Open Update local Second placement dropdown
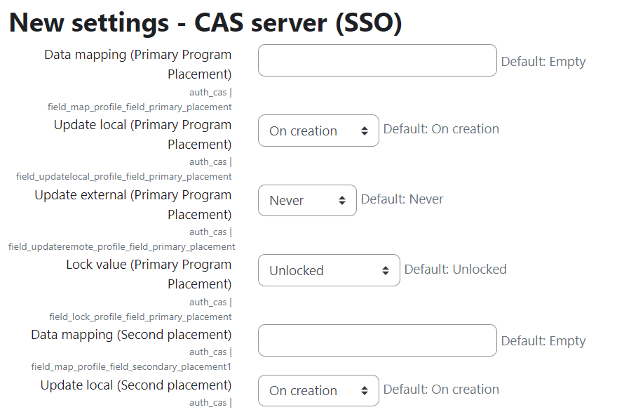 pyautogui.click(x=318, y=390)
